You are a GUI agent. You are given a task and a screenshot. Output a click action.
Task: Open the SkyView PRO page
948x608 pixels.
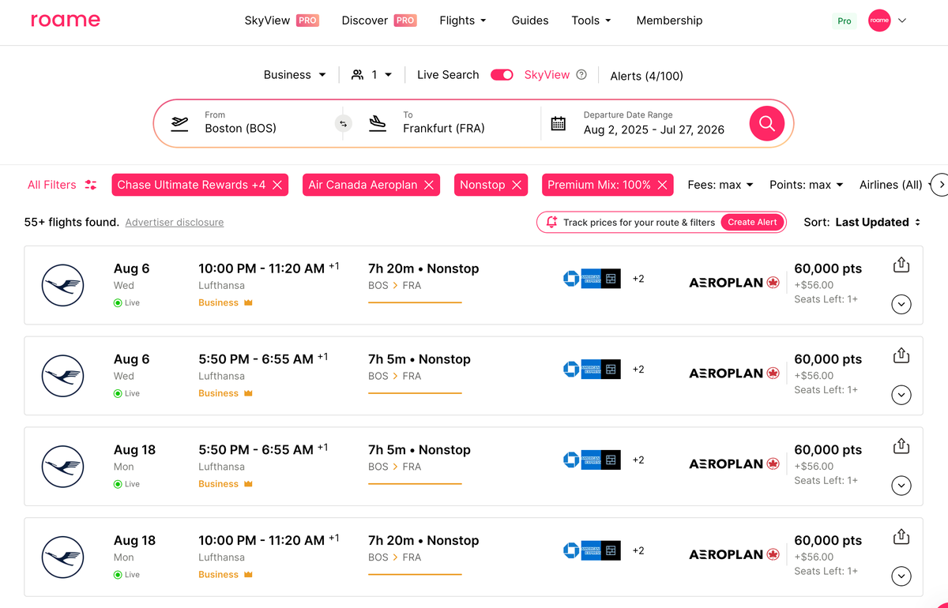tap(281, 21)
